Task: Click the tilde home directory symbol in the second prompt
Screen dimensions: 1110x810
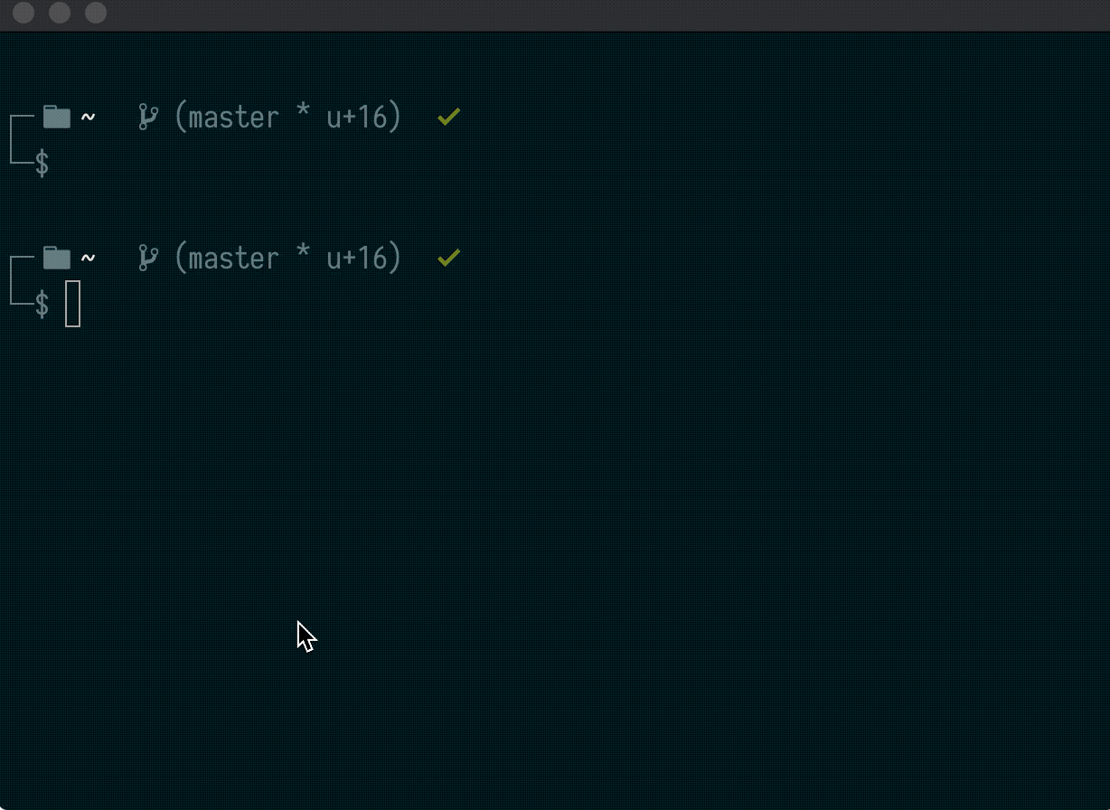Action: tap(88, 258)
